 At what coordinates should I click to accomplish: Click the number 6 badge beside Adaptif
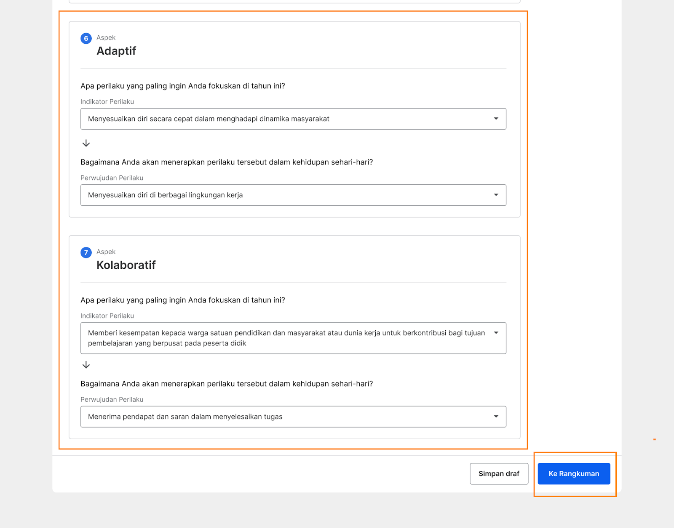pyautogui.click(x=86, y=38)
